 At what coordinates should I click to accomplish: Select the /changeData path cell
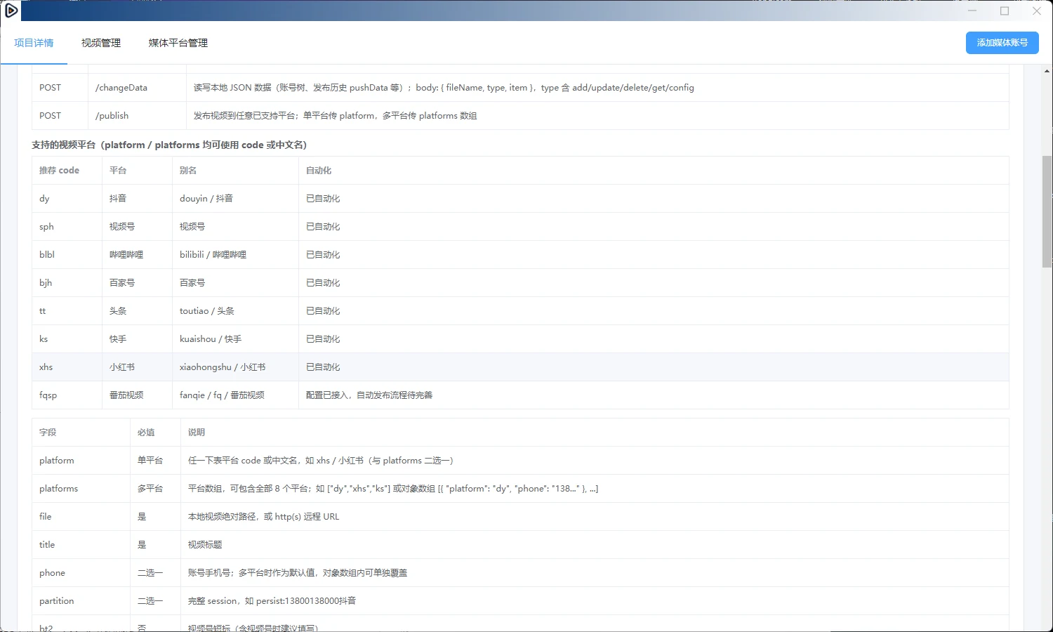[138, 88]
